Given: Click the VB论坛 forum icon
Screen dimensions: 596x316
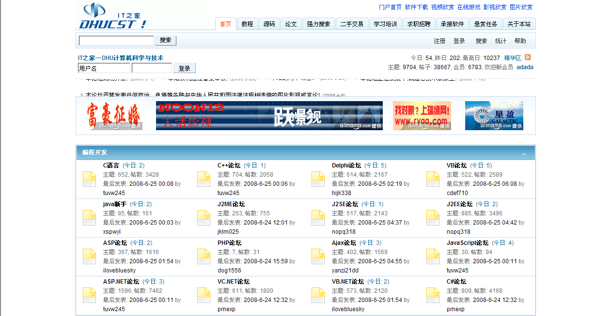Looking at the screenshot, I should 432,179.
